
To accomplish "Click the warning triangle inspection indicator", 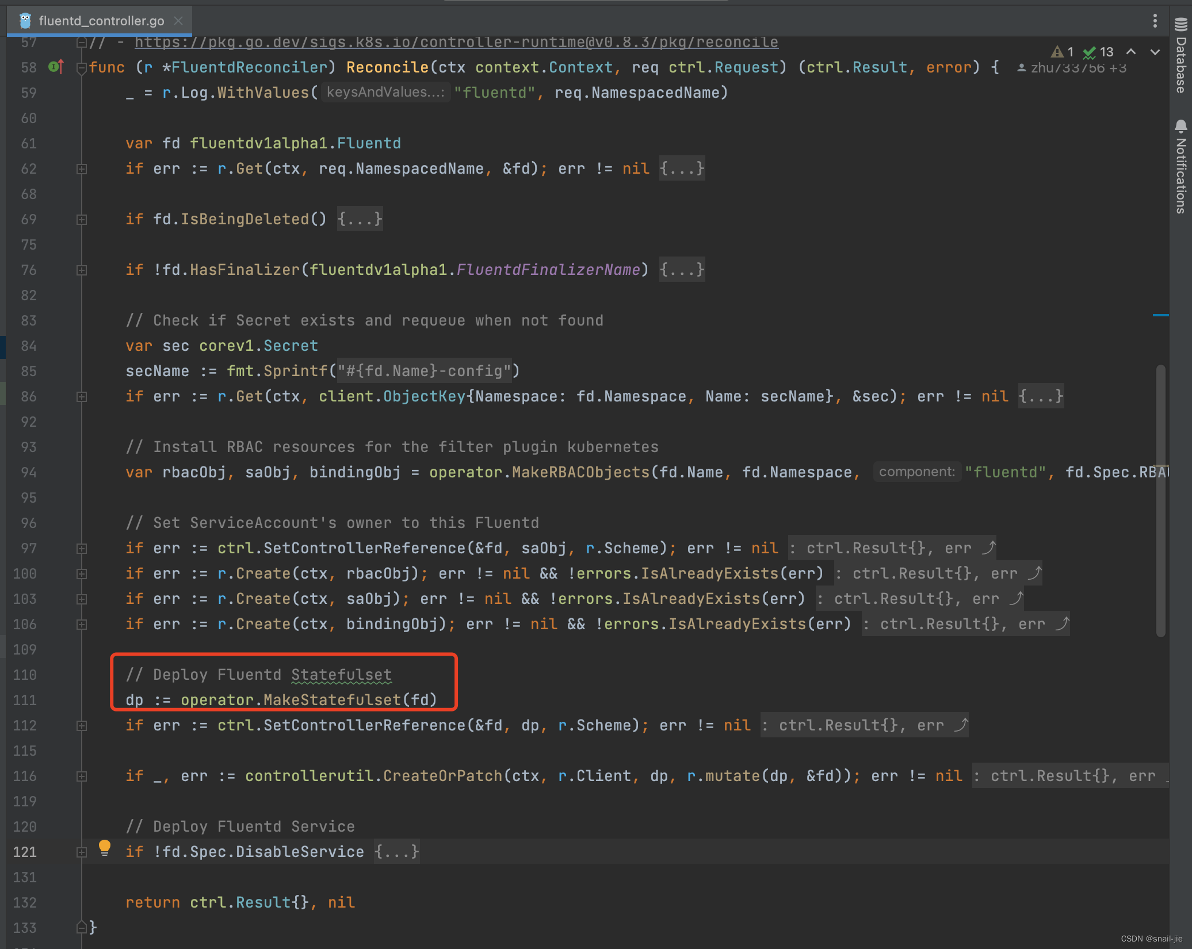I will (1057, 52).
